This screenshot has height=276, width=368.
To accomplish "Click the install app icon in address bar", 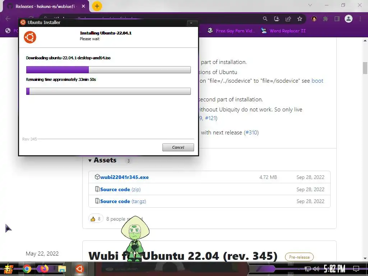I will (x=277, y=19).
